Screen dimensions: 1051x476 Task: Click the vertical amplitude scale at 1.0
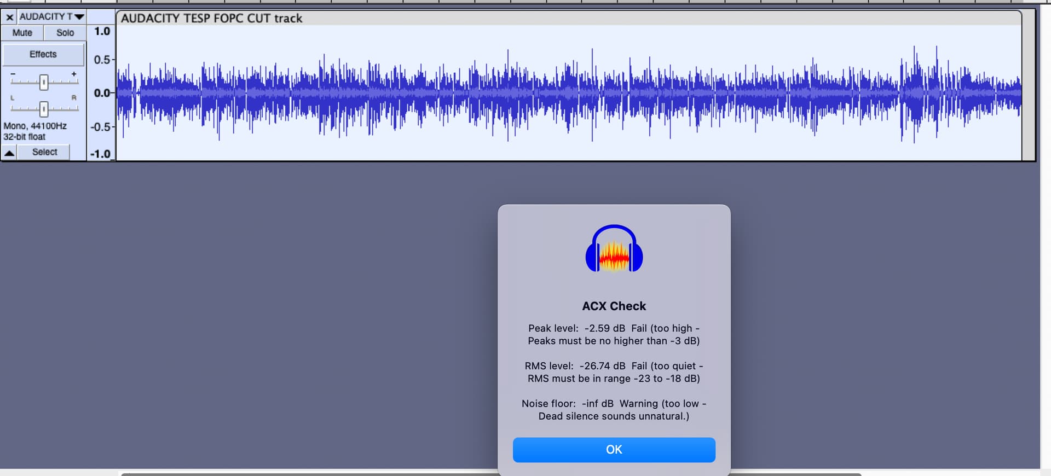102,32
